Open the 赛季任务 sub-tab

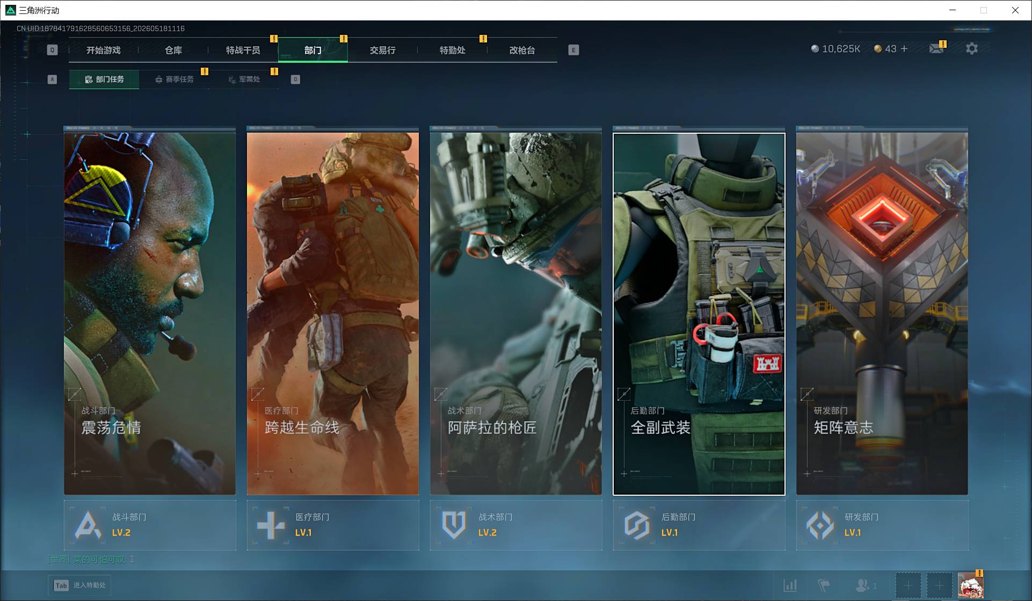point(174,79)
